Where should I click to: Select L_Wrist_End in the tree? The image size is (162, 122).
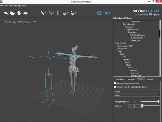click(x=134, y=21)
